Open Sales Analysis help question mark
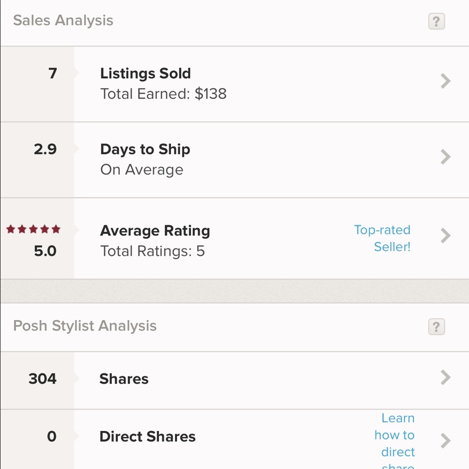This screenshot has height=469, width=469. [x=436, y=22]
